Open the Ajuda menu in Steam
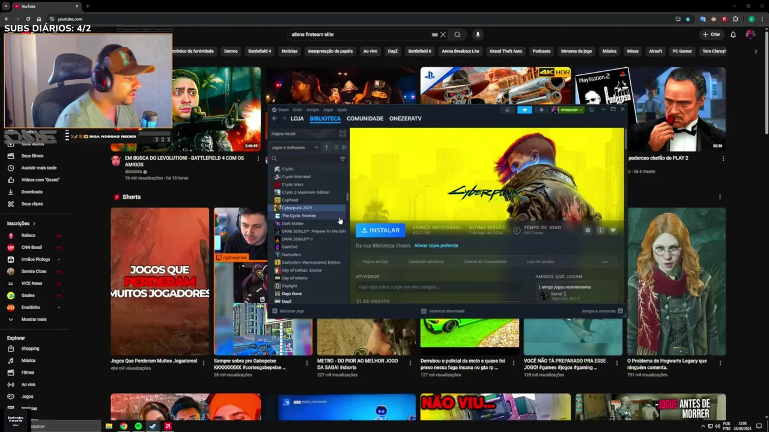 (x=342, y=110)
